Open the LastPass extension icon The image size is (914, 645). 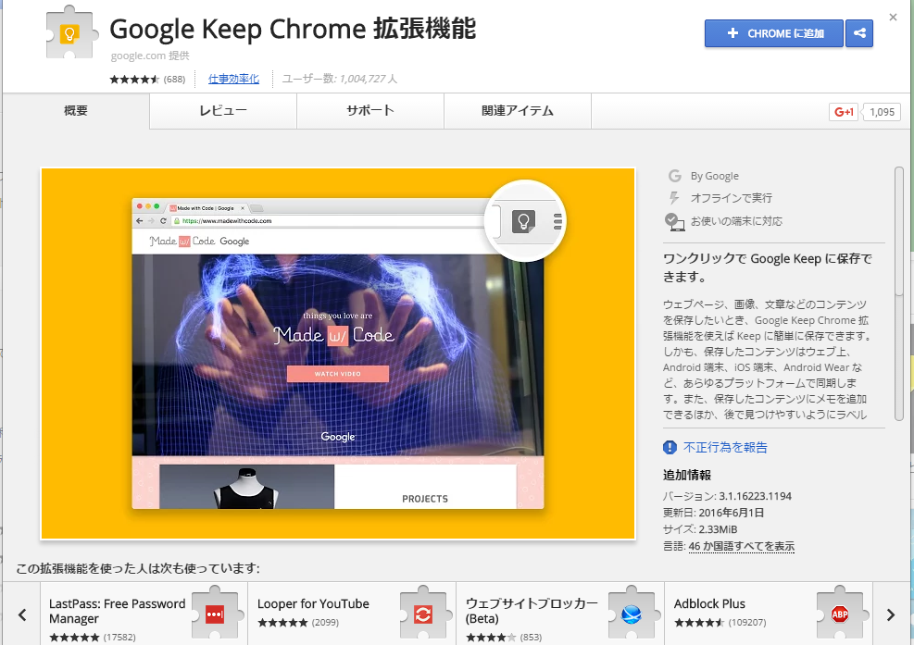click(x=215, y=614)
